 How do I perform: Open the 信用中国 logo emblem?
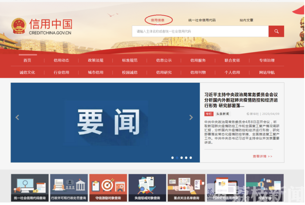(19, 26)
